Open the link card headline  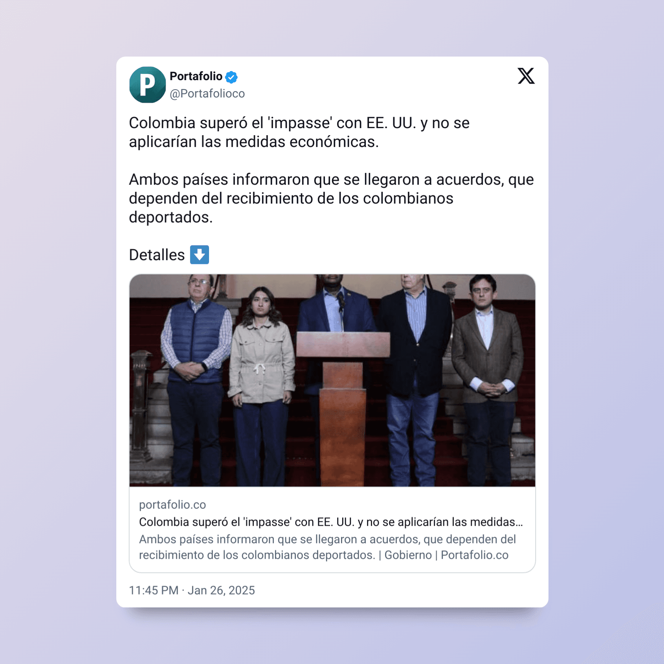(331, 522)
